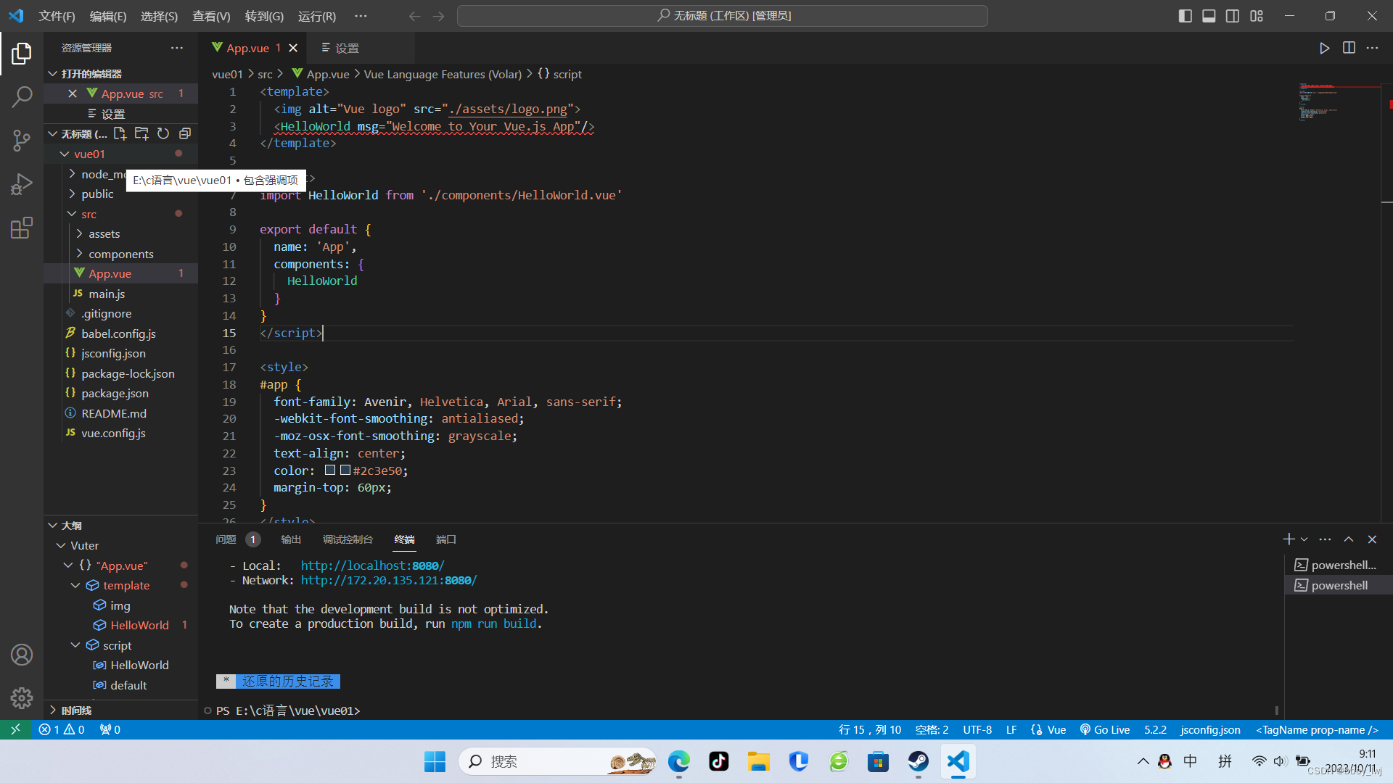Screen dimensions: 1393x783
Task: Toggle primary sidebar layout button
Action: 1185,16
